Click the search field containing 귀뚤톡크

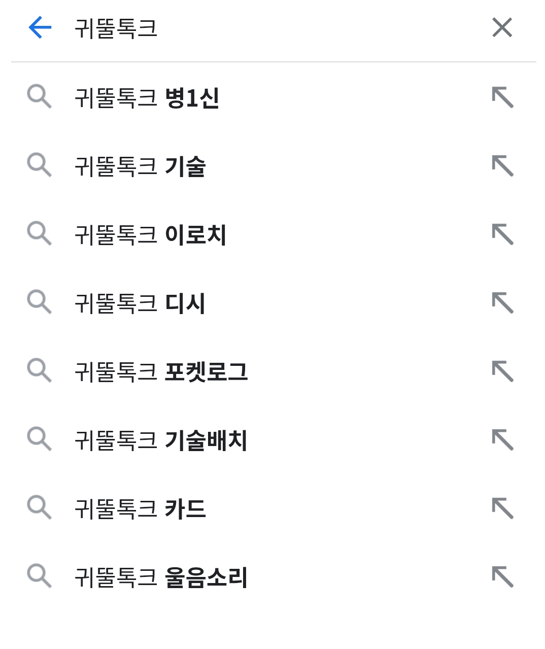(x=254, y=28)
